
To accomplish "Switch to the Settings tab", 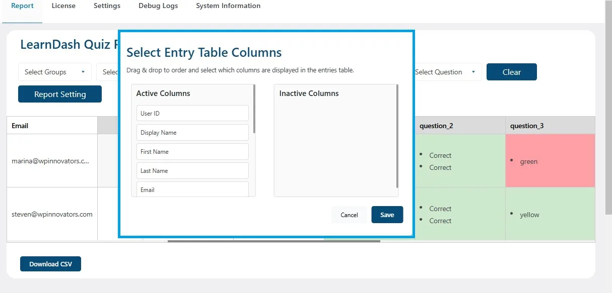I will tap(107, 6).
